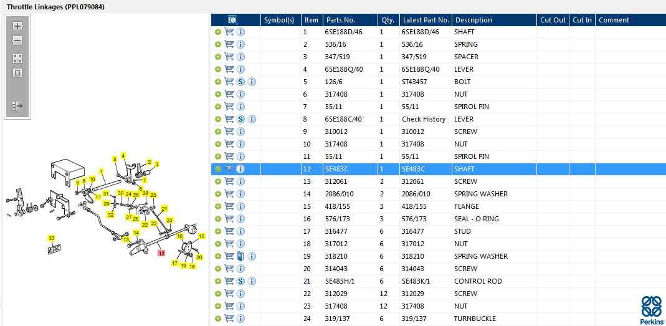This screenshot has width=666, height=326.
Task: Zoom out of the parts diagram
Action: (17, 41)
